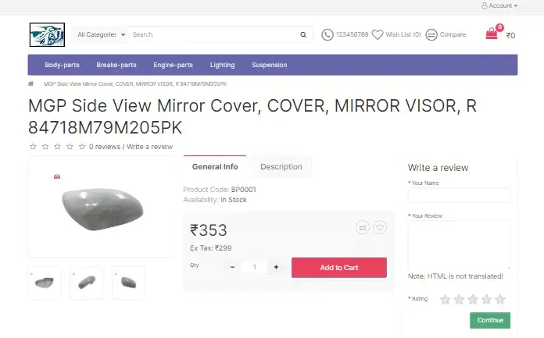
Task: Select the second mirror cover thumbnail
Action: (86, 282)
